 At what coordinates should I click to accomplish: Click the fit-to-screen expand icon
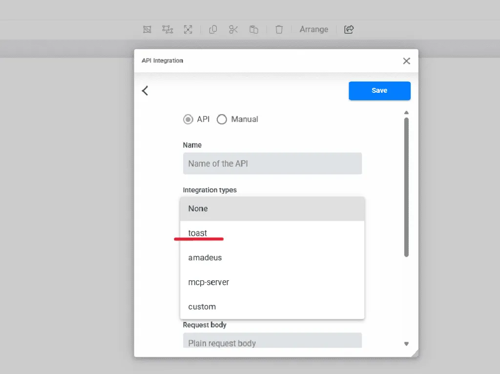(188, 30)
